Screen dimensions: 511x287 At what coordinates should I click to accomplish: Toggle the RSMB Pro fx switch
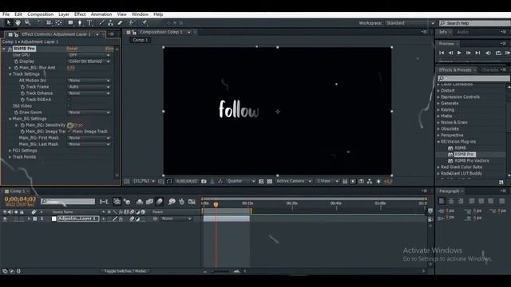10,49
